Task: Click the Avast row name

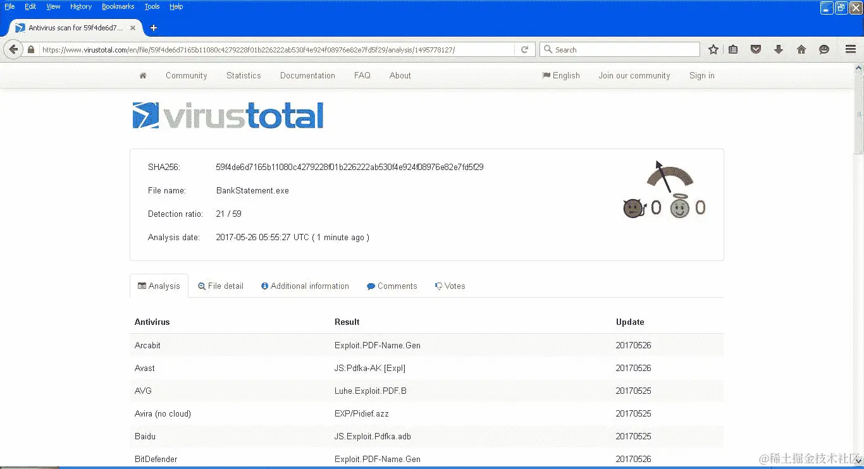Action: tap(145, 368)
